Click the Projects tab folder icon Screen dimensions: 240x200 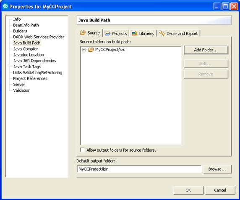107,33
